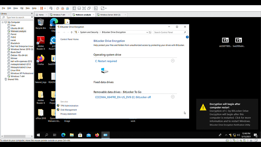261x147 pixels.
Task: Collapse the C: drive section chevron
Action: (173, 61)
